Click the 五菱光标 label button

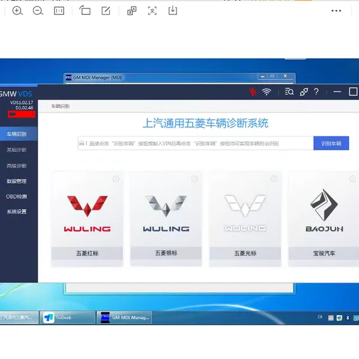pyautogui.click(x=245, y=253)
